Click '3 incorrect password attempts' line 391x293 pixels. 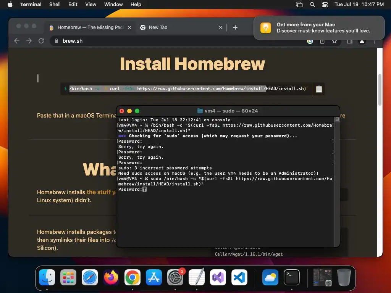click(x=165, y=168)
